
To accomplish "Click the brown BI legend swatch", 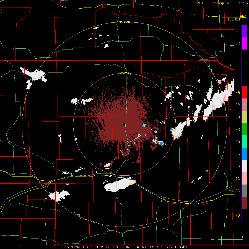I will tap(244, 203).
